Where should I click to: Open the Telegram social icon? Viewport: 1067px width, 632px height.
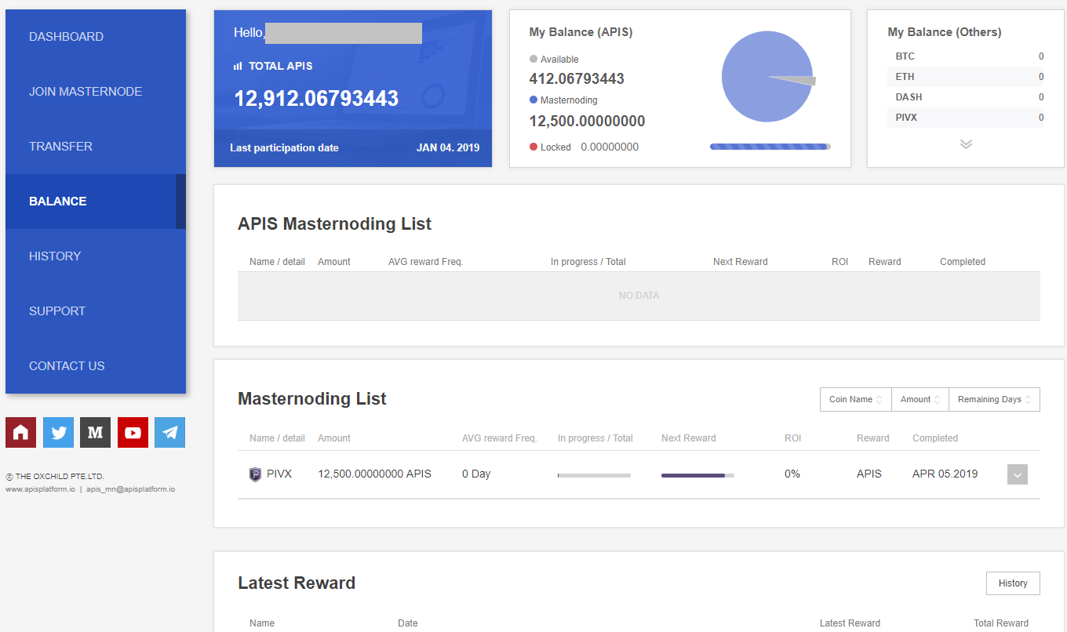click(x=169, y=432)
